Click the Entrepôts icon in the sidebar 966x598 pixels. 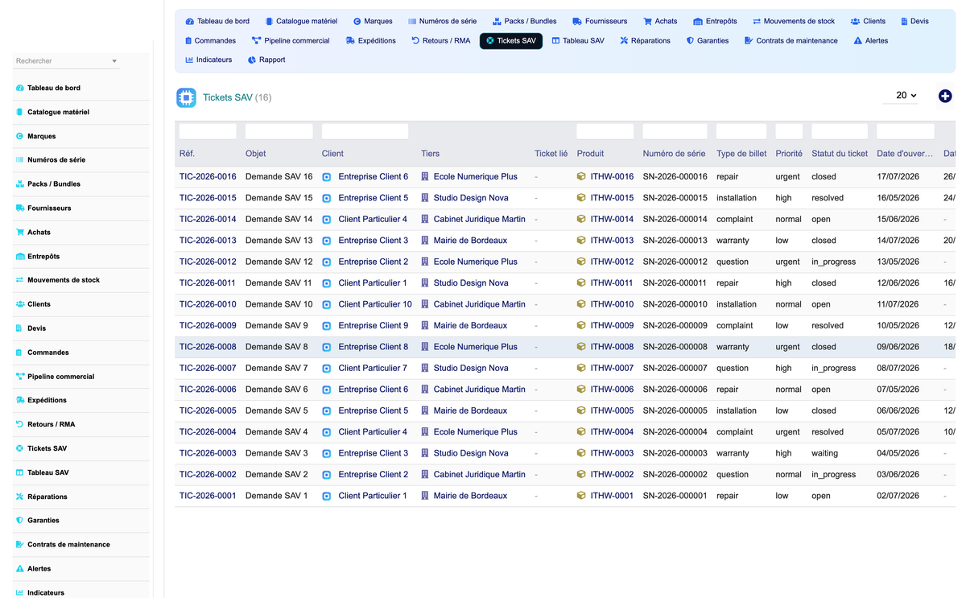20,256
